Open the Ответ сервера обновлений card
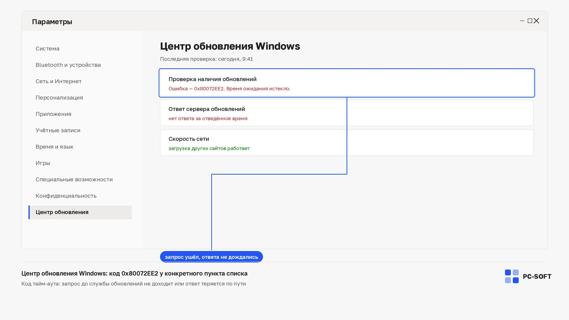 pyautogui.click(x=347, y=113)
